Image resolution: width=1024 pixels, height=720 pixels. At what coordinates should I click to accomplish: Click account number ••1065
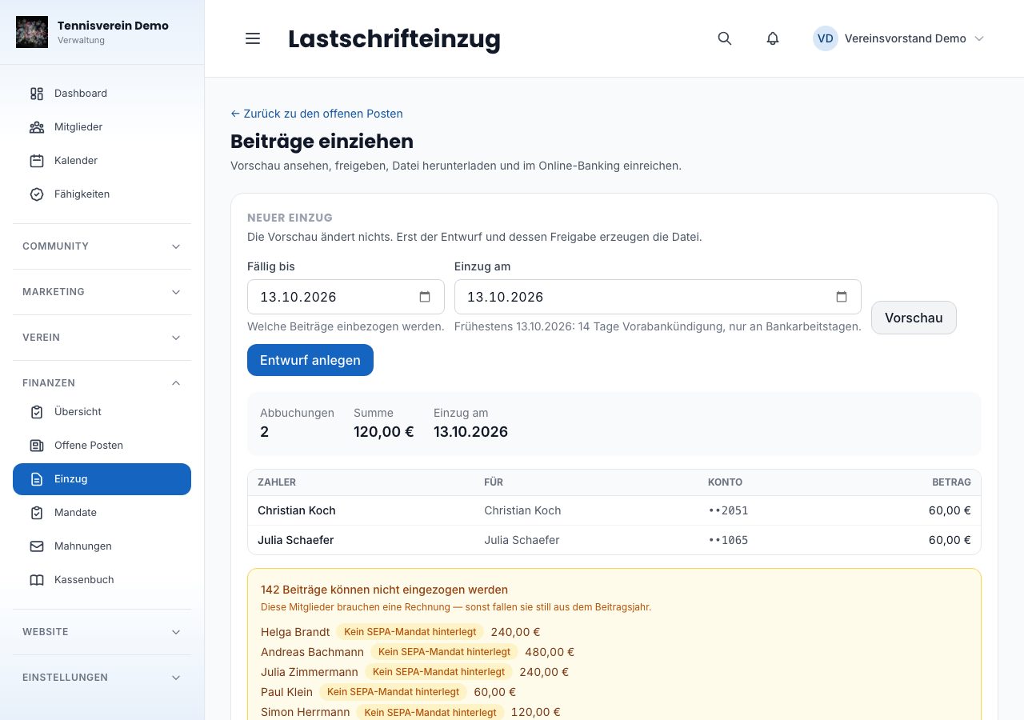tap(728, 540)
